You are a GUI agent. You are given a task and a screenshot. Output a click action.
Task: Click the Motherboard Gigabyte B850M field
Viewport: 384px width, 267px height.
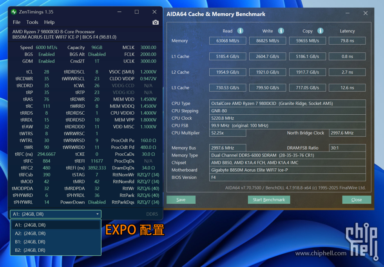coord(288,170)
